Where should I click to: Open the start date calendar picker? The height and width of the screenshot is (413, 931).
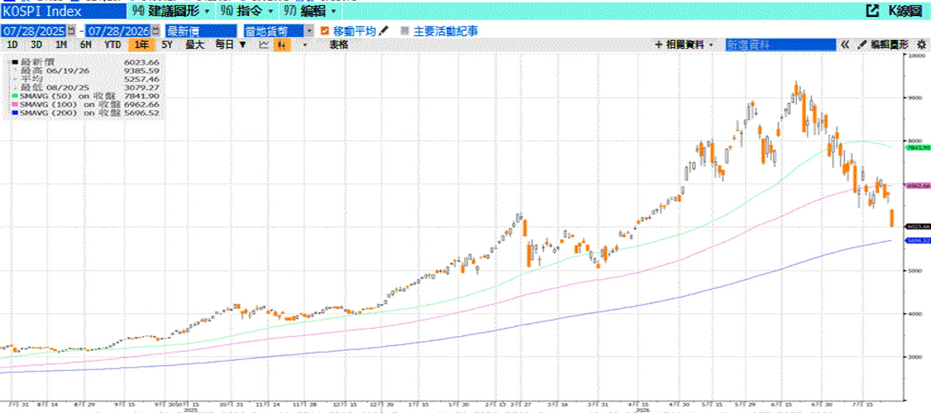click(71, 31)
